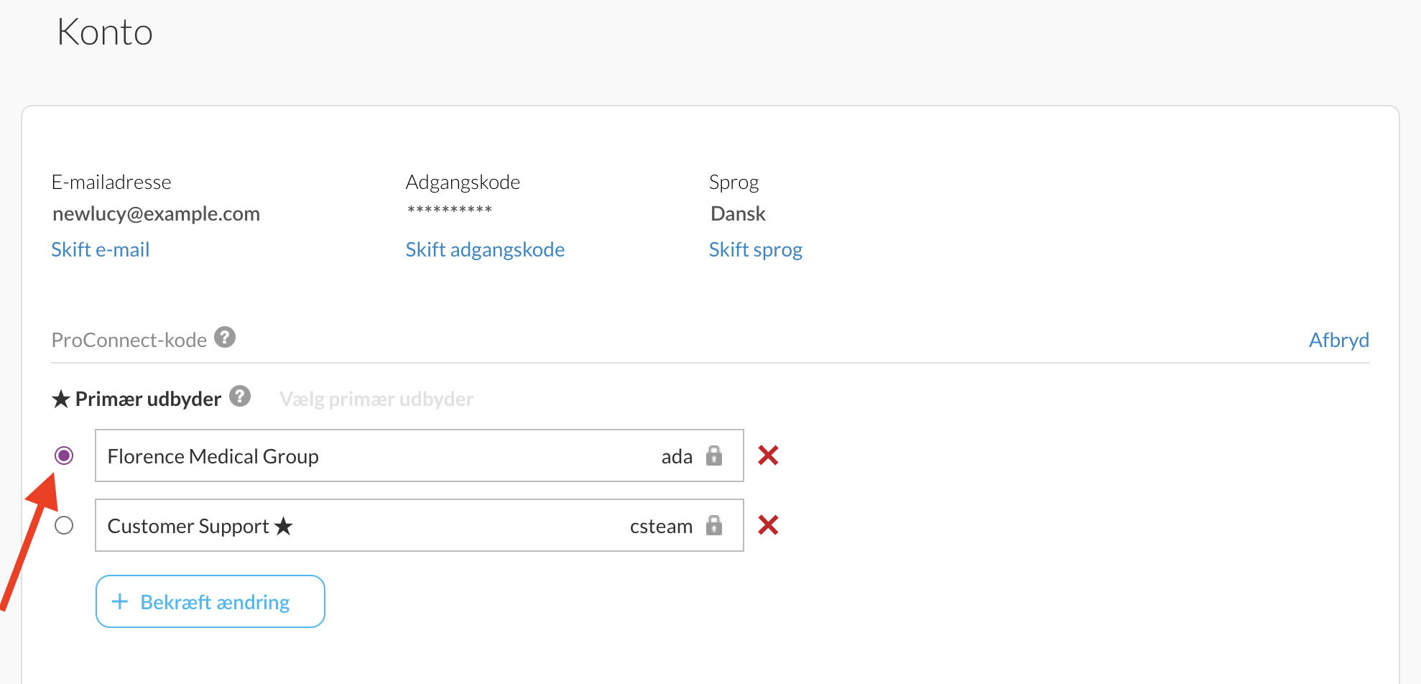The height and width of the screenshot is (684, 1421).
Task: Click the Customer Support provider field
Action: click(x=420, y=525)
